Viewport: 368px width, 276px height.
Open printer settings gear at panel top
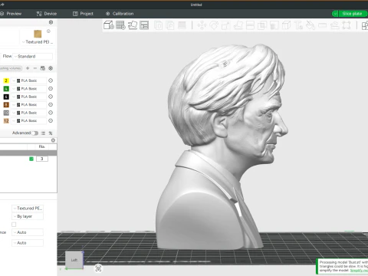pos(51,22)
